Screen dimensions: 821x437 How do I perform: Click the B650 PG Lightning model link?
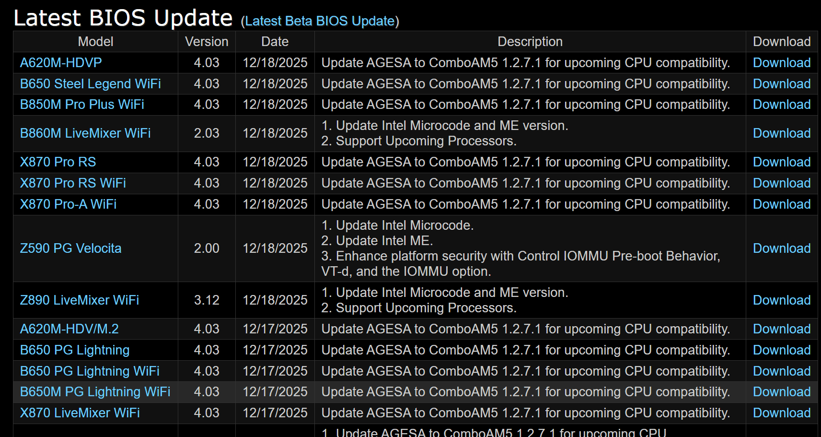click(x=75, y=350)
